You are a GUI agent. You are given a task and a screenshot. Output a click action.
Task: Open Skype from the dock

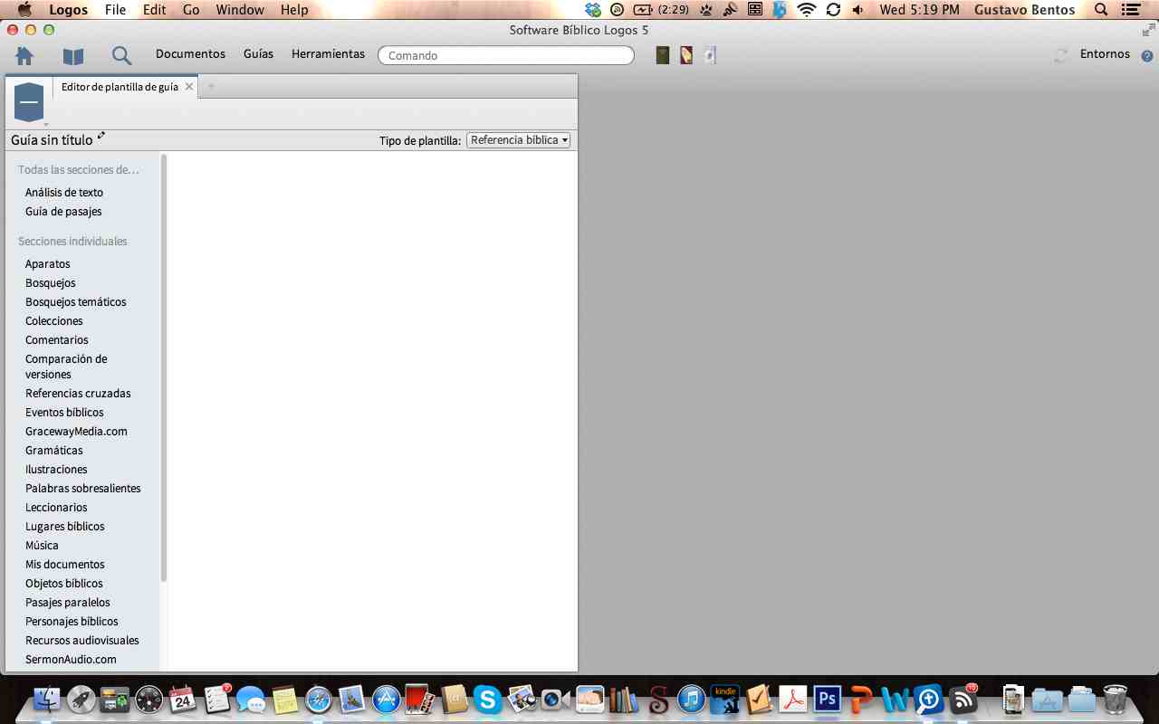(x=488, y=699)
